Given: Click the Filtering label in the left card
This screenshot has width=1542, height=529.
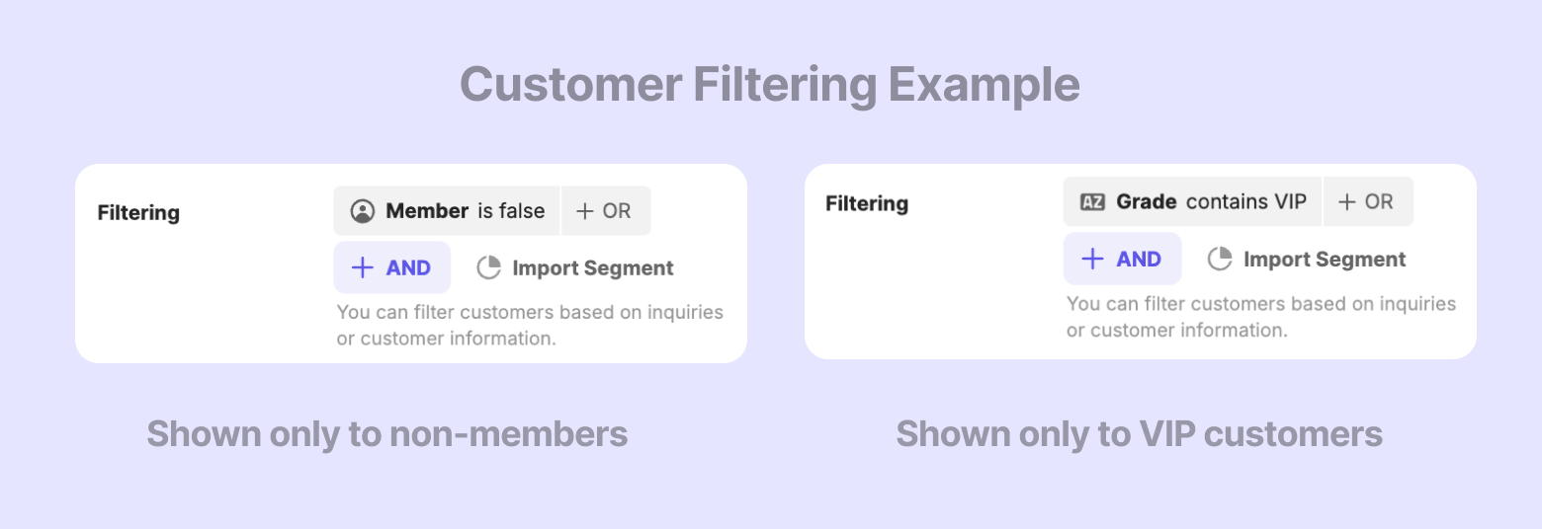Looking at the screenshot, I should pos(138,213).
